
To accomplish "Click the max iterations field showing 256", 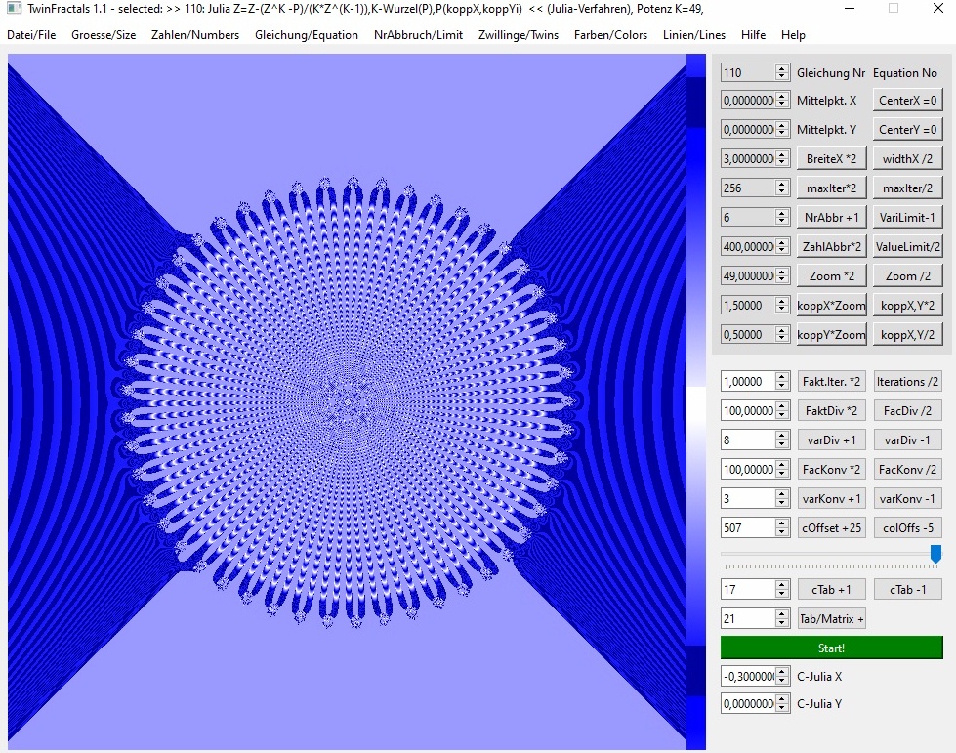I will click(756, 188).
